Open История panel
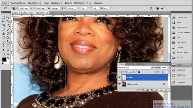193x108 pixels. pyautogui.click(x=181, y=82)
